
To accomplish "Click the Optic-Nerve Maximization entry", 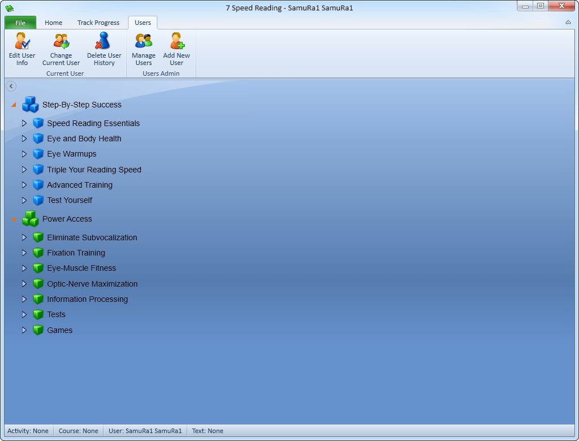I will click(x=92, y=284).
